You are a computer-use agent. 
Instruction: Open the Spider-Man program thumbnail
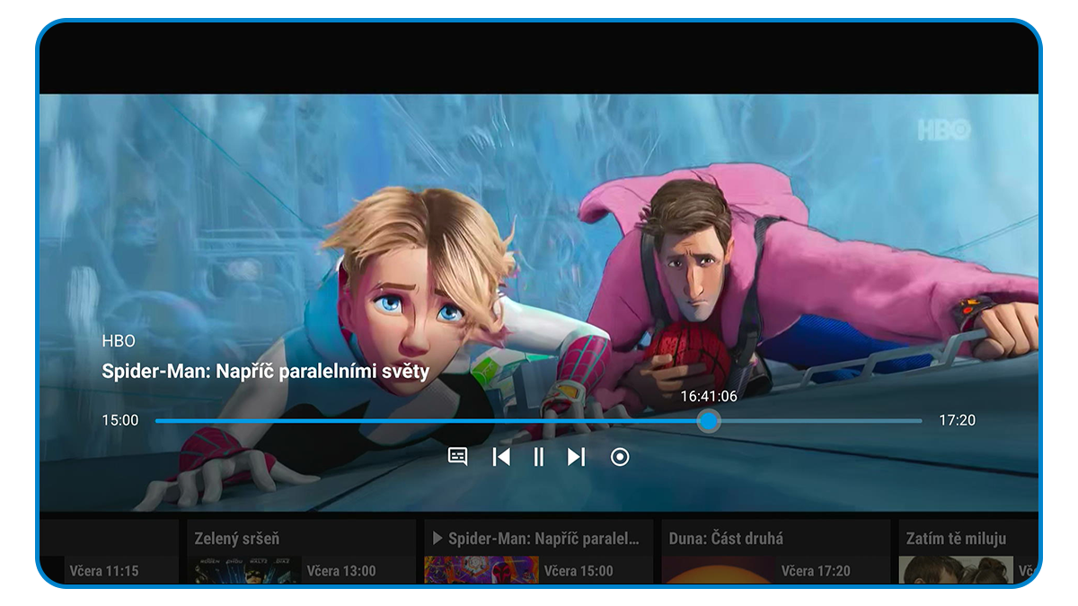click(482, 570)
